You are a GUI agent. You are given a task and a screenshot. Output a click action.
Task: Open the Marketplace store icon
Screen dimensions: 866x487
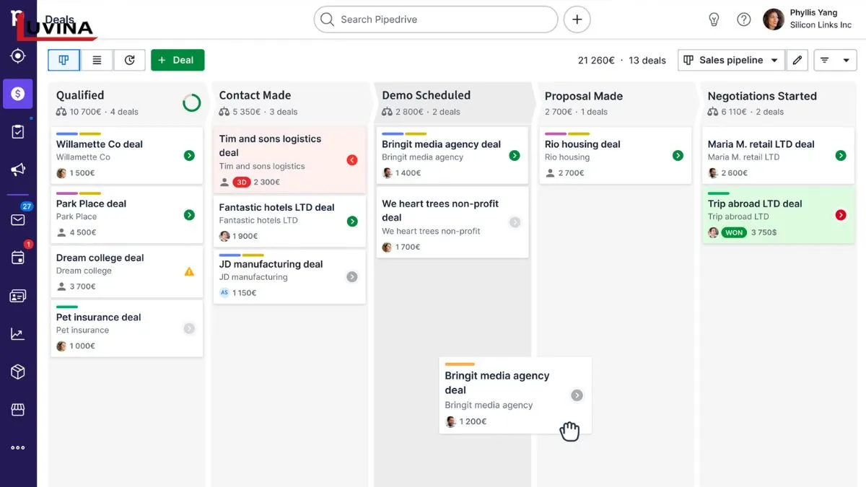18,410
